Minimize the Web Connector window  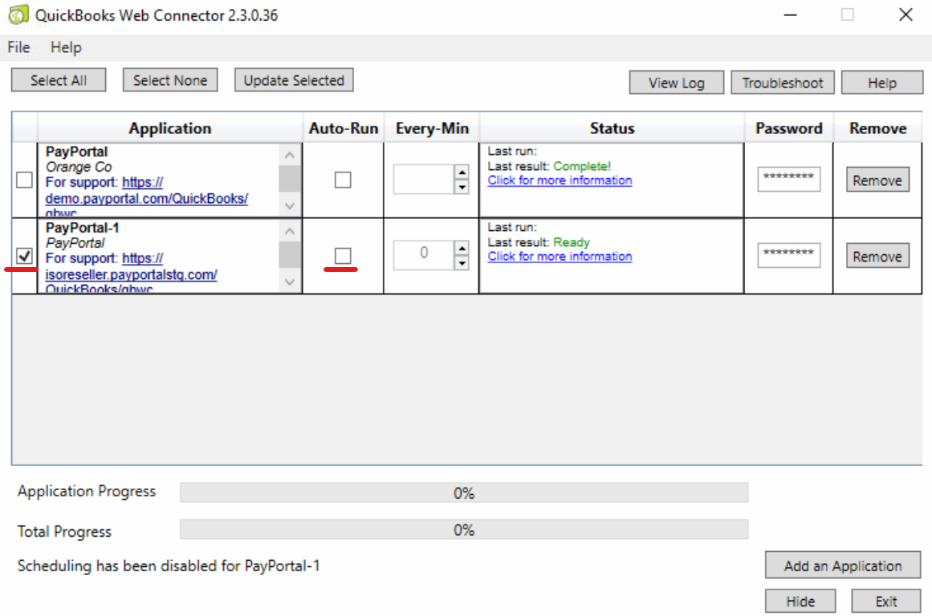(x=790, y=15)
